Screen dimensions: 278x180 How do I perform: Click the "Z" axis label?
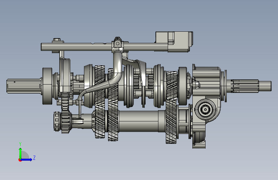[x=34, y=158]
